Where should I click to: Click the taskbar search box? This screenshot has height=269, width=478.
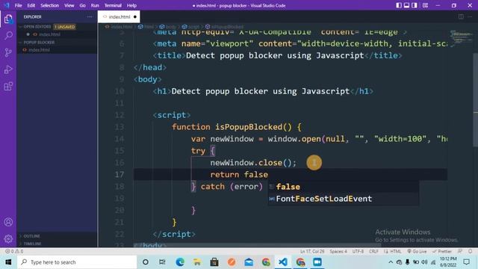click(77, 262)
